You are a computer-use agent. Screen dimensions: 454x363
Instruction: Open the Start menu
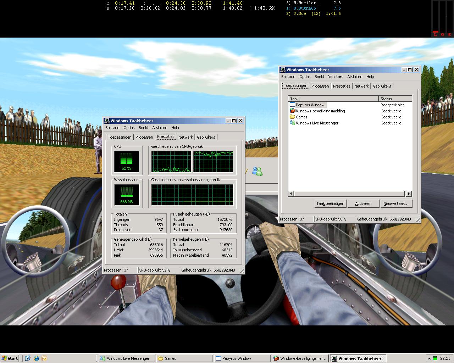coord(10,358)
